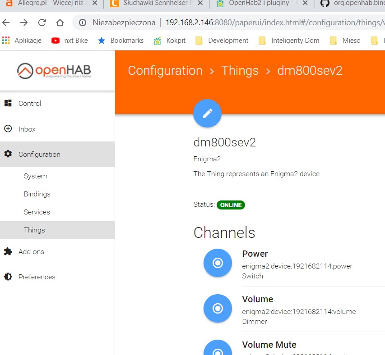Click the site info icon in address bar
Image resolution: width=385 pixels, height=355 pixels.
click(83, 23)
